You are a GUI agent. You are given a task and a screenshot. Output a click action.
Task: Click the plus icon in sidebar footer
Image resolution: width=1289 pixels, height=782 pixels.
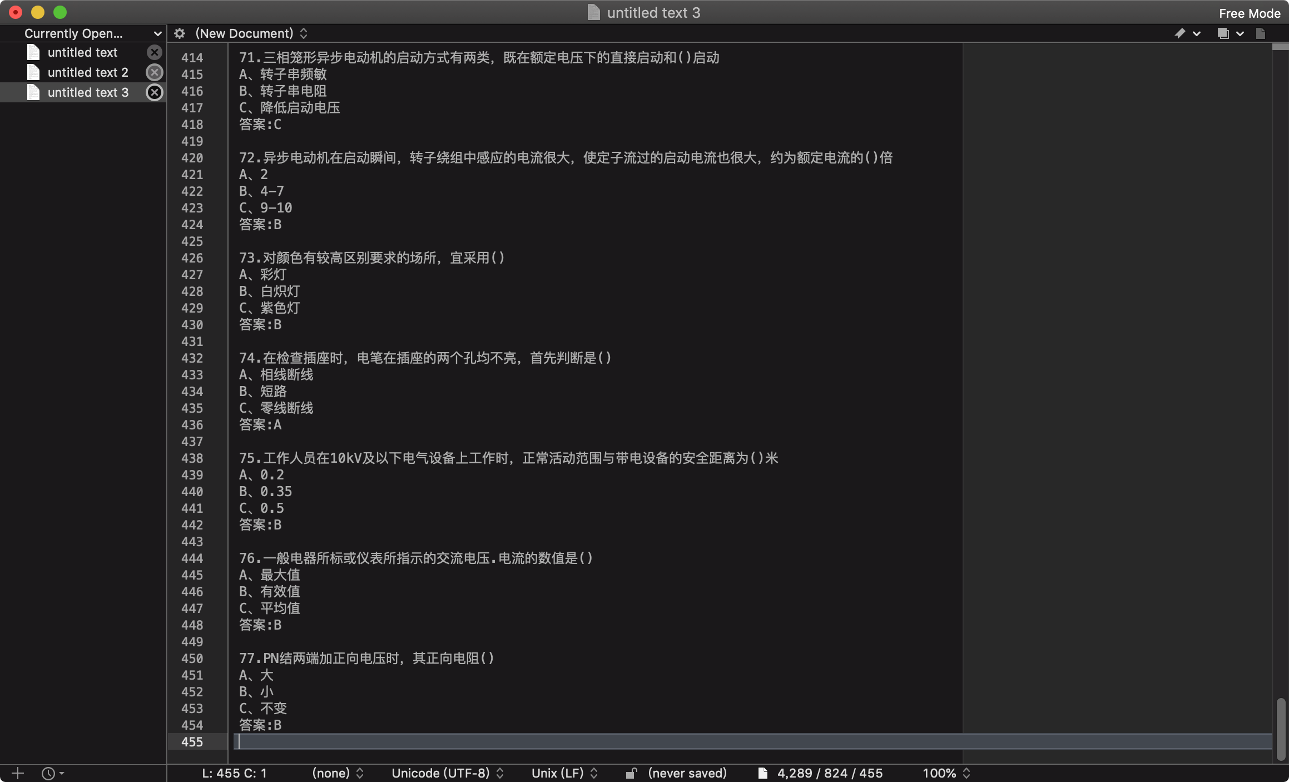18,773
